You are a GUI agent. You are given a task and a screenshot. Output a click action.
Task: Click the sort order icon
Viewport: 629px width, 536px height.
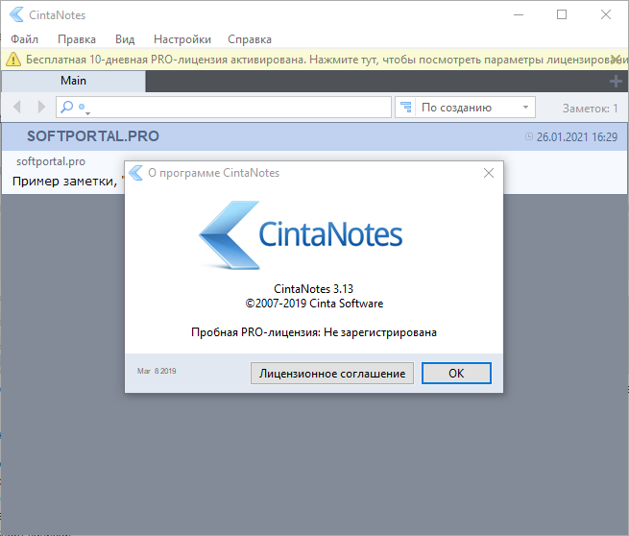(x=406, y=108)
